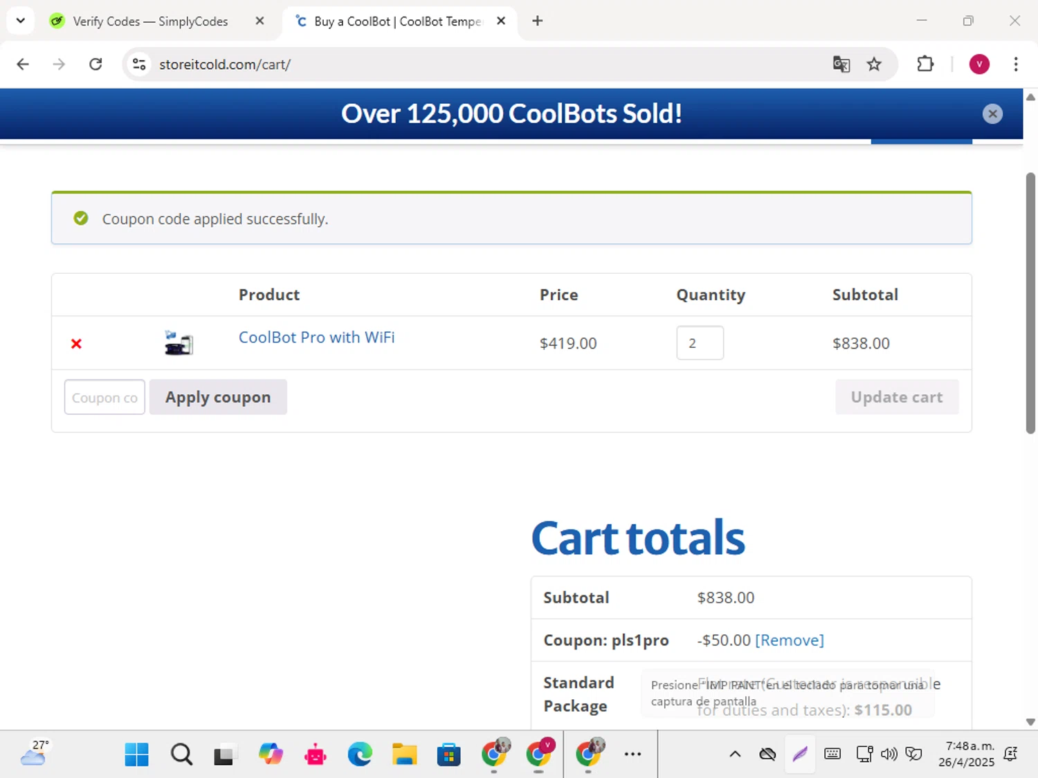Open the pink robot app on taskbar
Viewport: 1038px width, 778px height.
click(x=316, y=754)
